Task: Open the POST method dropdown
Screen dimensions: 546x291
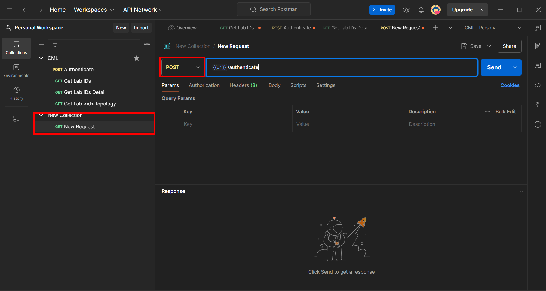Action: [x=182, y=67]
